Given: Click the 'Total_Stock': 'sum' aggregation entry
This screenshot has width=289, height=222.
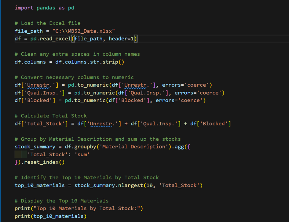Looking at the screenshot, I should click(x=53, y=154).
